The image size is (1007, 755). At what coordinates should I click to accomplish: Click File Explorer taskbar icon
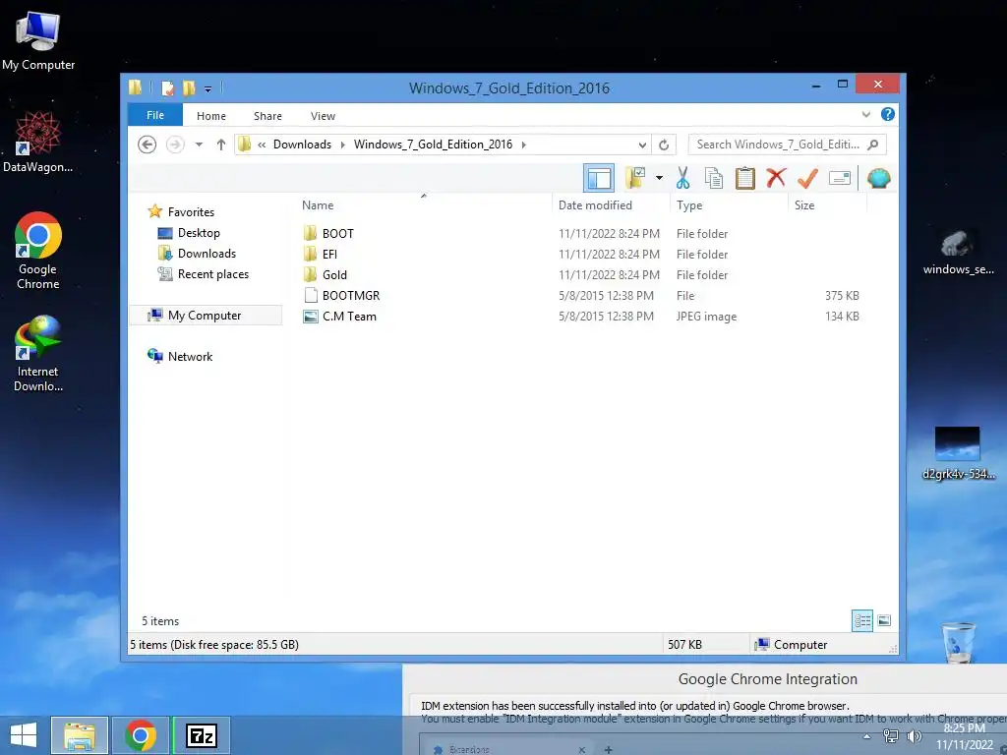click(x=80, y=735)
